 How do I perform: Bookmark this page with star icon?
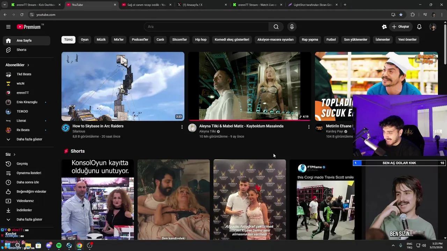click(401, 15)
